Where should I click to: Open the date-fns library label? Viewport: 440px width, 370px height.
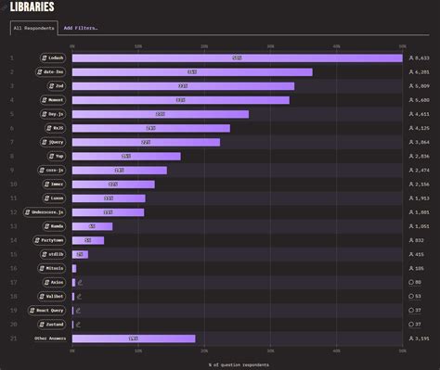coord(50,72)
